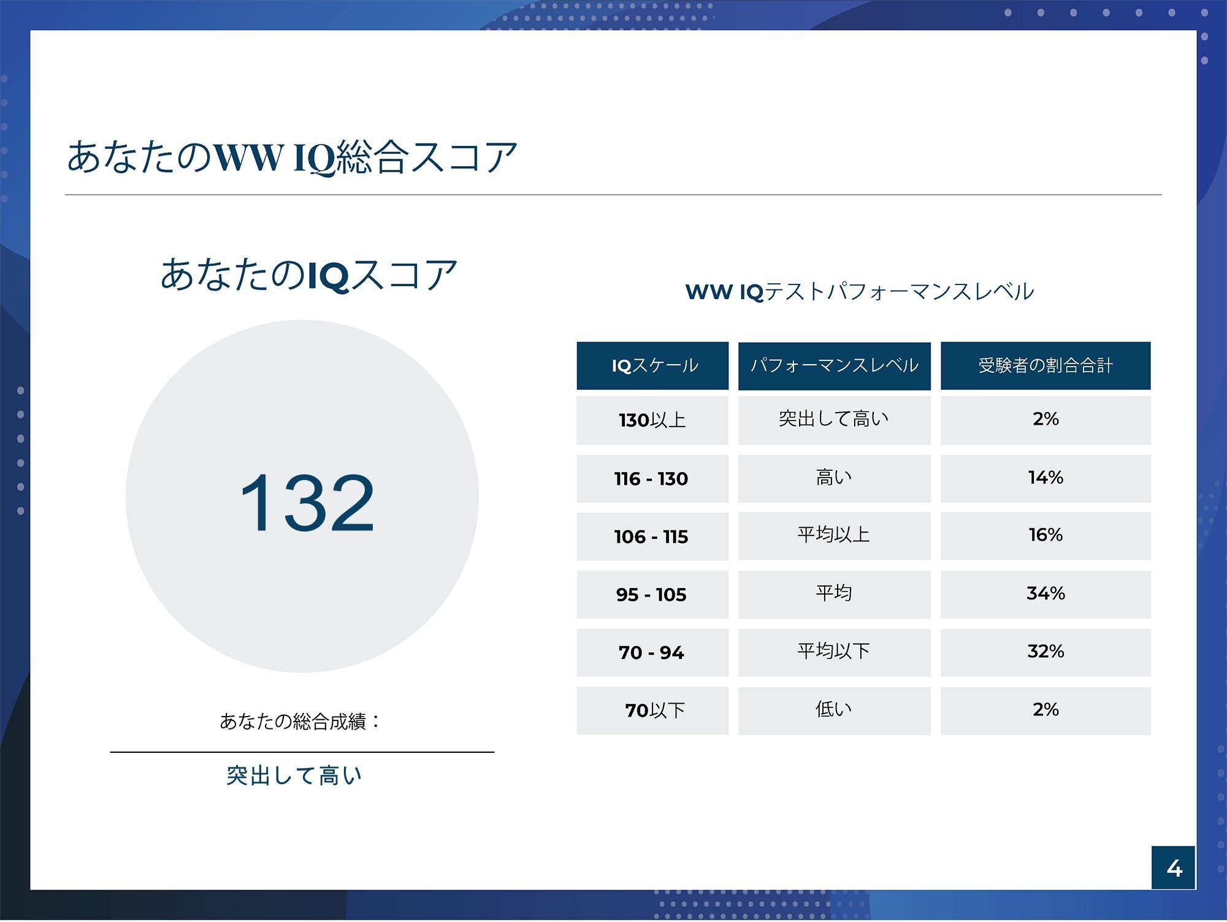Click the 116 - 130 cell
The image size is (1227, 922).
pyautogui.click(x=652, y=479)
